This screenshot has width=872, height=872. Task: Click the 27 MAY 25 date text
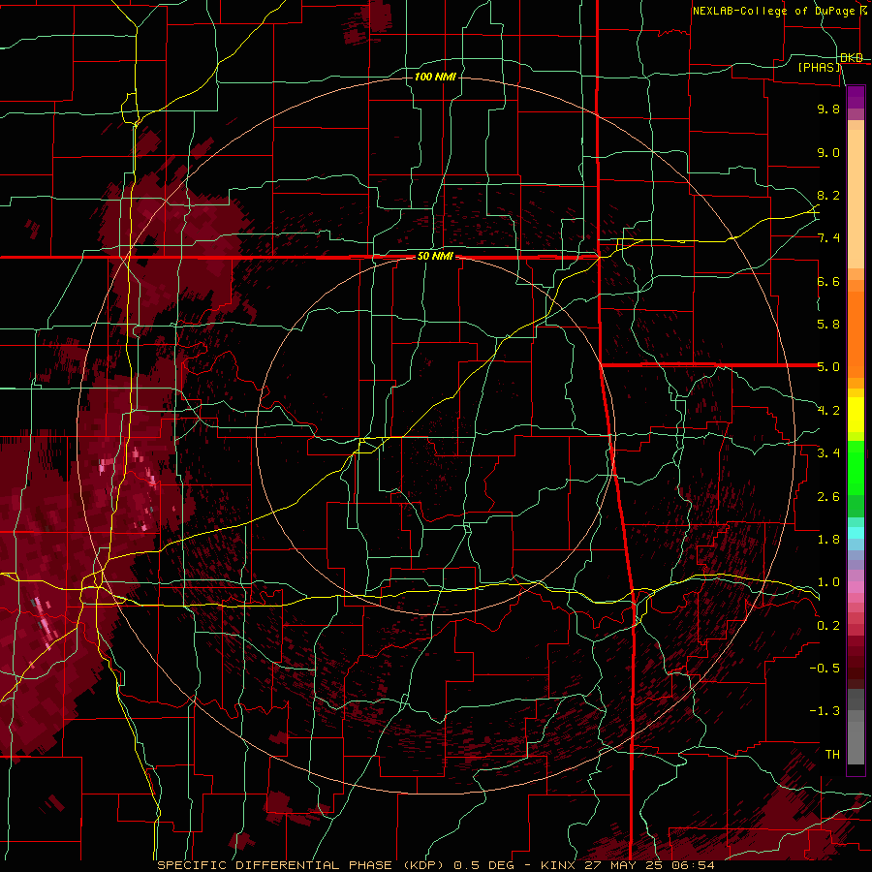pyautogui.click(x=625, y=865)
